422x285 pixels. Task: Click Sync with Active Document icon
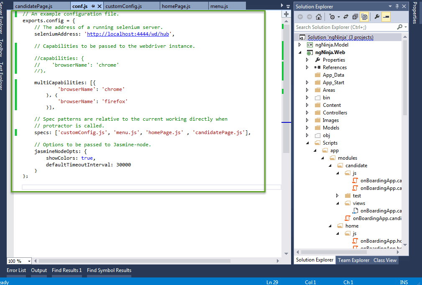tap(346, 17)
